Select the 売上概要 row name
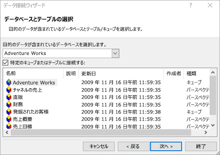Image resolution: width=220 pixels, height=155 pixels. (x=22, y=119)
